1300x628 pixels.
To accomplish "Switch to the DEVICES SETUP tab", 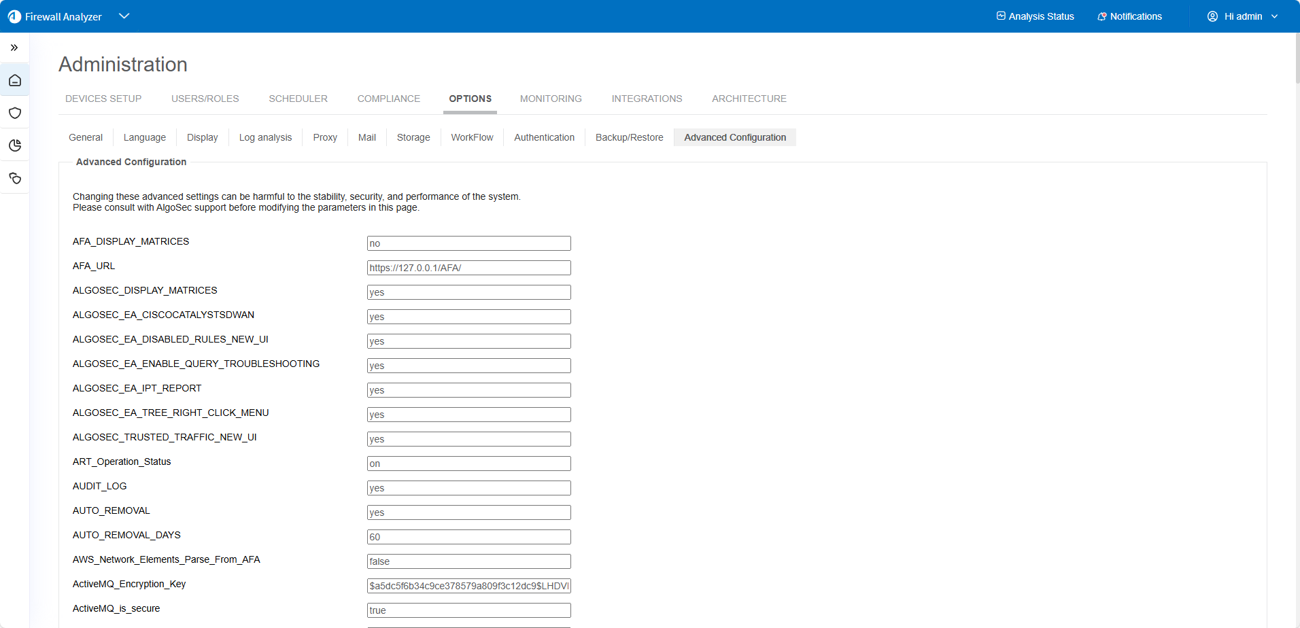I will click(103, 99).
